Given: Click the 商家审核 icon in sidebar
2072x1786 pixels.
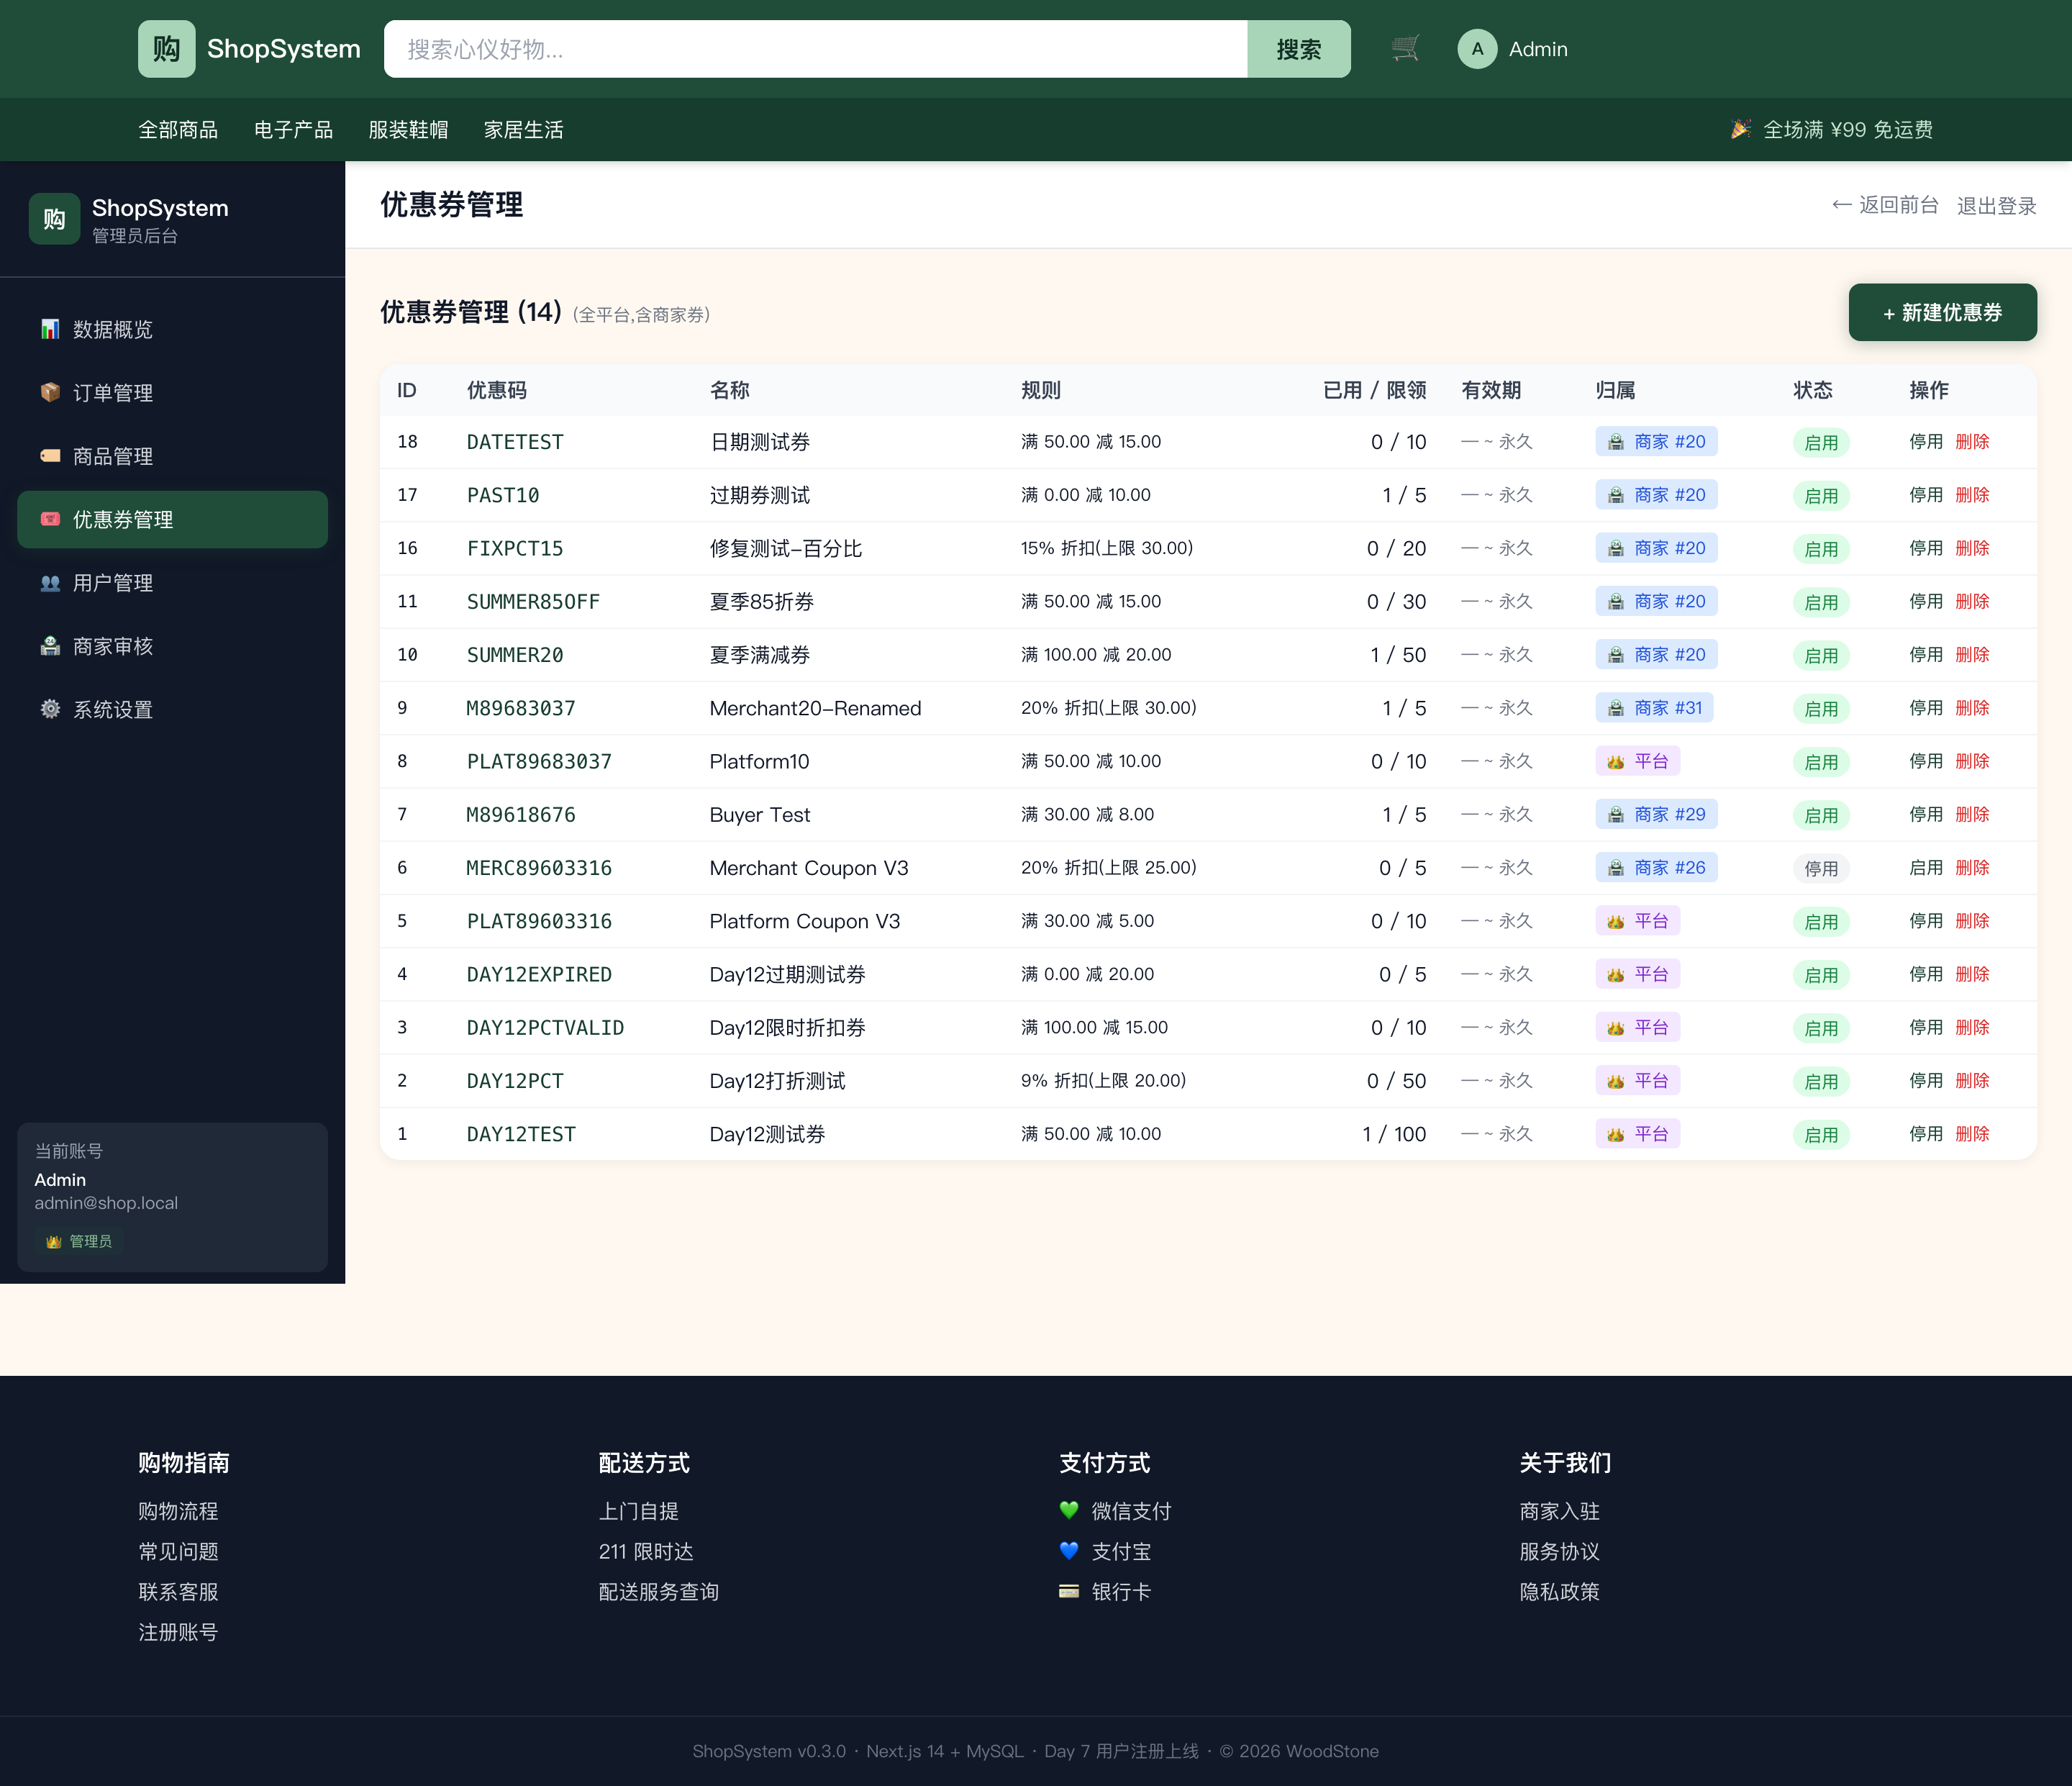Looking at the screenshot, I should pyautogui.click(x=50, y=646).
